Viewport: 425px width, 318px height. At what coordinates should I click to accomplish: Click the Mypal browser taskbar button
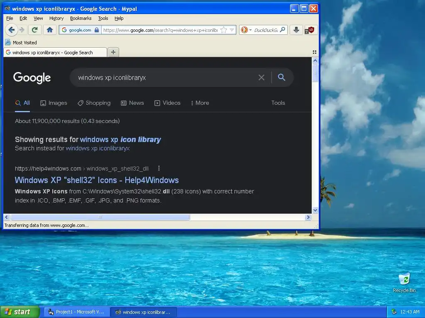coord(144,312)
